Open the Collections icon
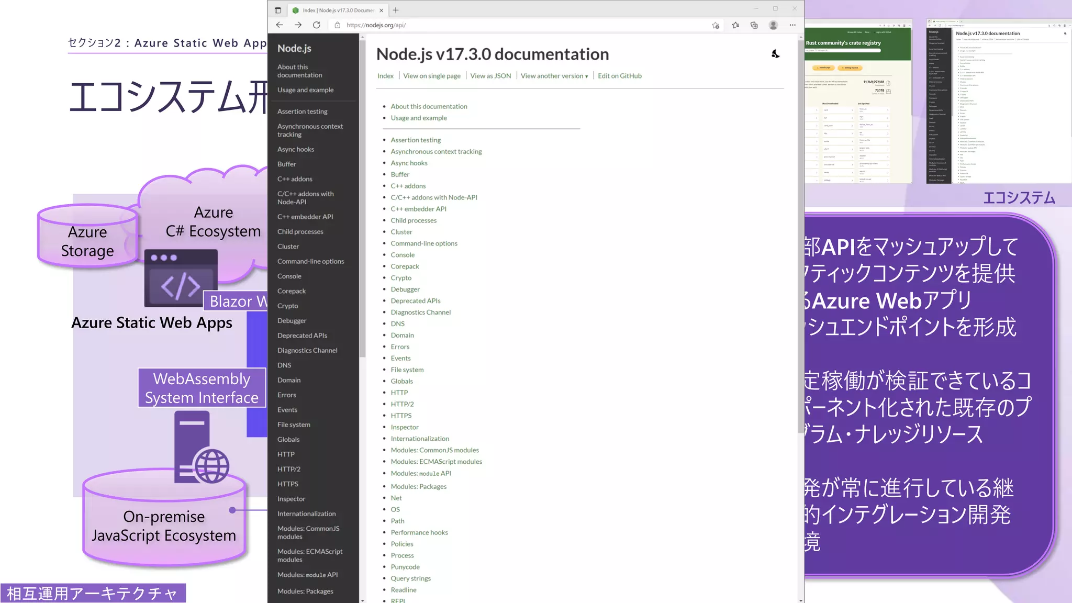This screenshot has height=603, width=1072. click(x=754, y=25)
